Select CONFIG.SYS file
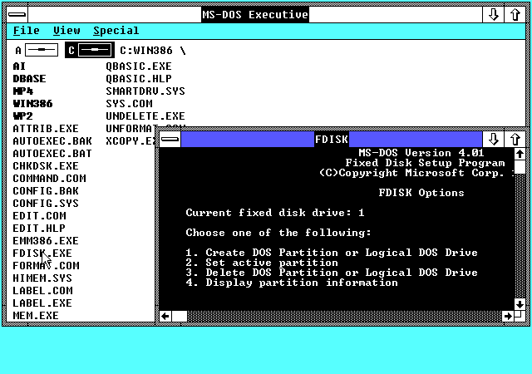The image size is (532, 374). coord(46,204)
